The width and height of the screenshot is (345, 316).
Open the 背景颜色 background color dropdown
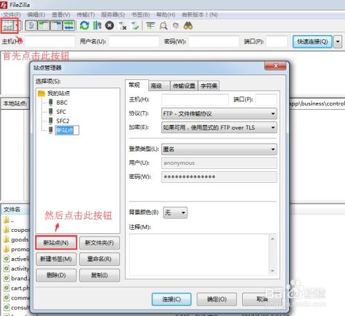click(x=175, y=213)
